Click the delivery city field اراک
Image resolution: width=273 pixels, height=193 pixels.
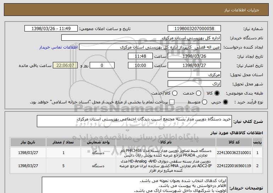coord(194,84)
